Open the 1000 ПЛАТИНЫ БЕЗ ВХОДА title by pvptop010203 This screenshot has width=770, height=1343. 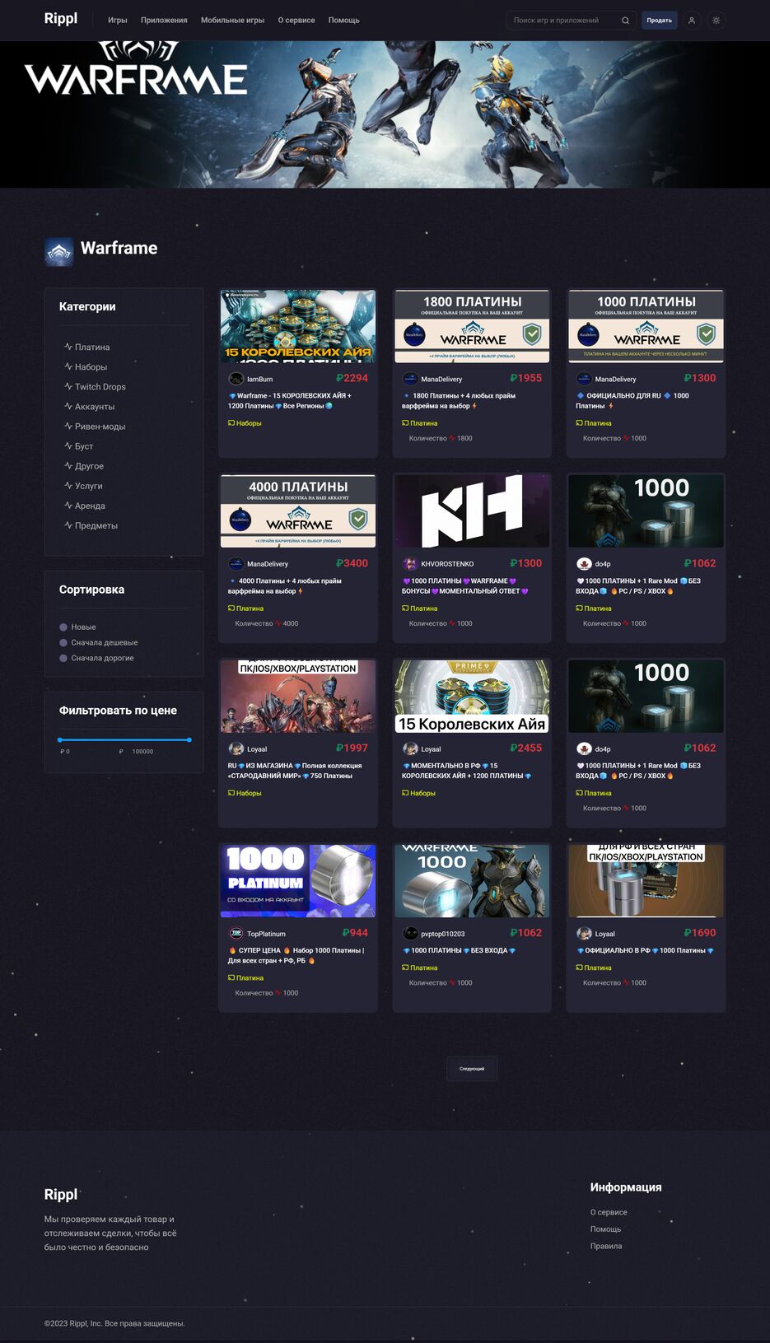click(459, 951)
